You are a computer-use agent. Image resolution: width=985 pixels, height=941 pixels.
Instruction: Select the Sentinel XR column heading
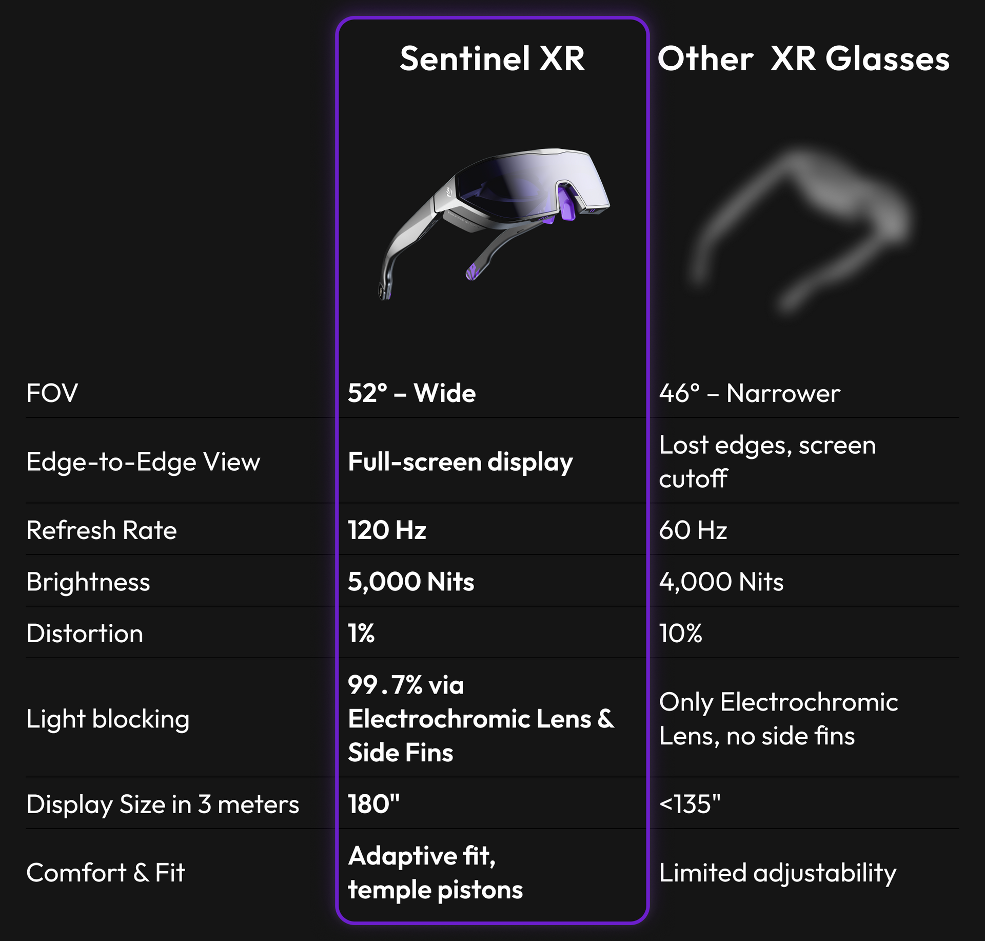coord(492,59)
